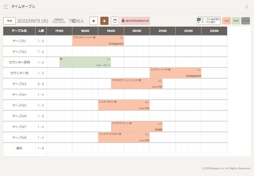
Task: Open アクタガワ リュウノスケ reservation block
Action: pos(137,84)
